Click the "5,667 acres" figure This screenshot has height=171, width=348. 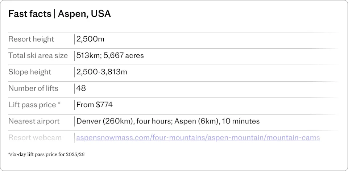[x=122, y=55]
